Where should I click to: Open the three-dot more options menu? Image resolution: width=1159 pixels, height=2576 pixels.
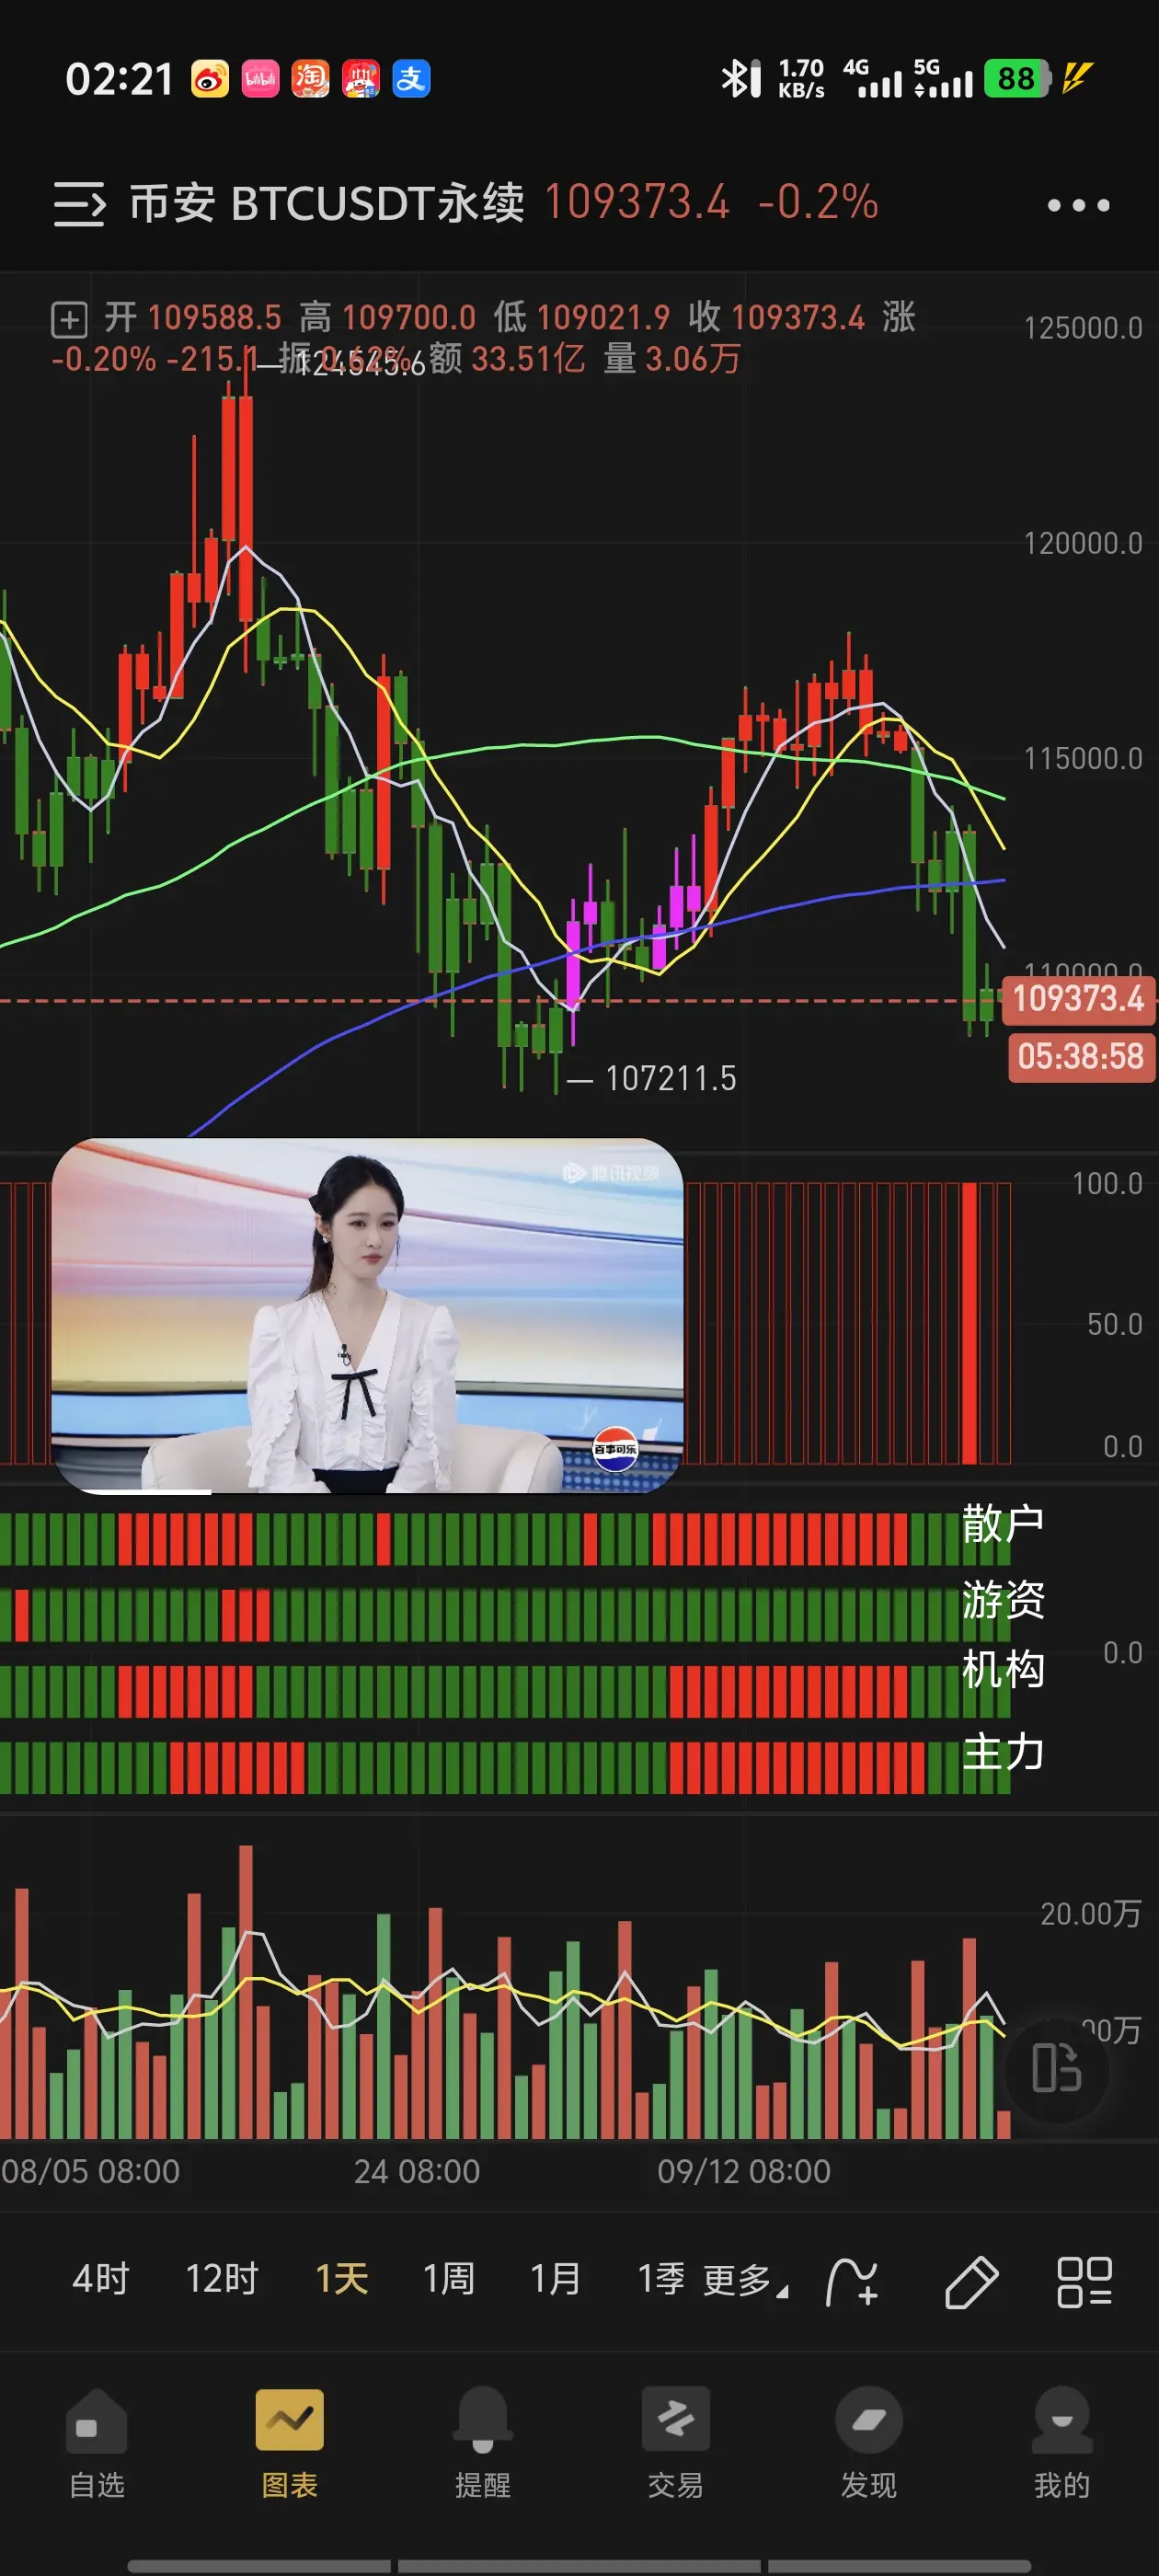click(x=1078, y=205)
